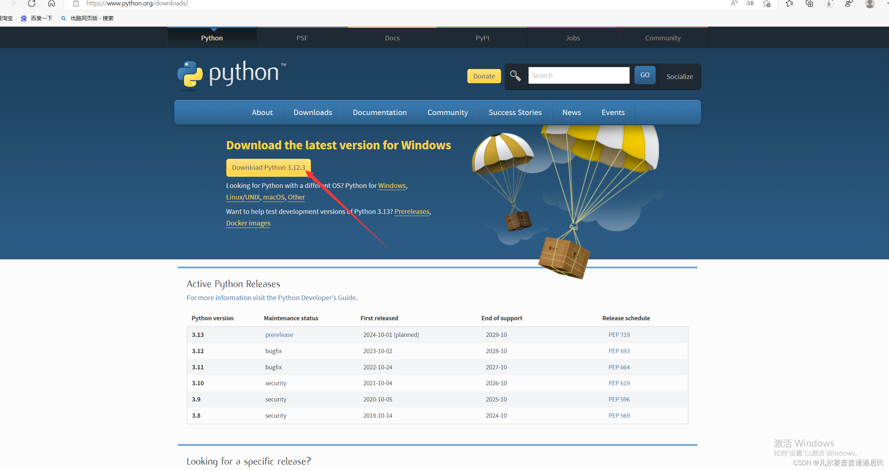Click the magnifying glass search icon
Screen dimensions: 889x470
pos(515,76)
